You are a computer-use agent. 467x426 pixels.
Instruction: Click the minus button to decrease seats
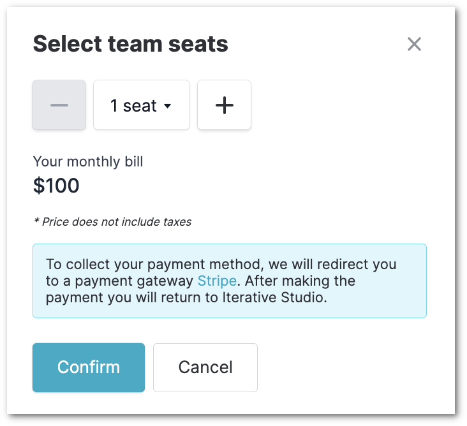pyautogui.click(x=59, y=105)
